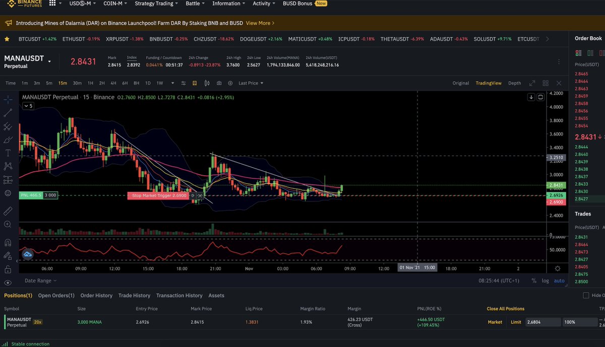
Task: Click the chart reset view button
Action: [x=540, y=97]
